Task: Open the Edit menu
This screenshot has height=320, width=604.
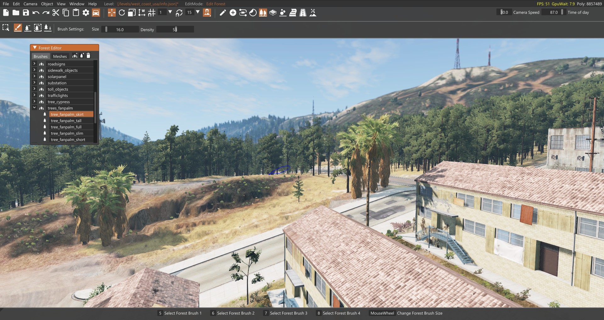Action: 16,4
